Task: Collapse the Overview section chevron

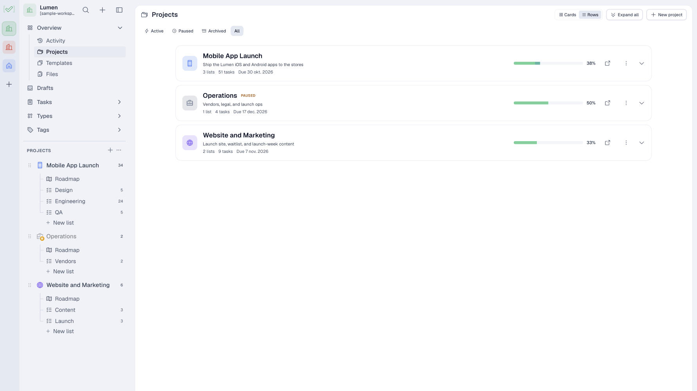Action: (120, 28)
